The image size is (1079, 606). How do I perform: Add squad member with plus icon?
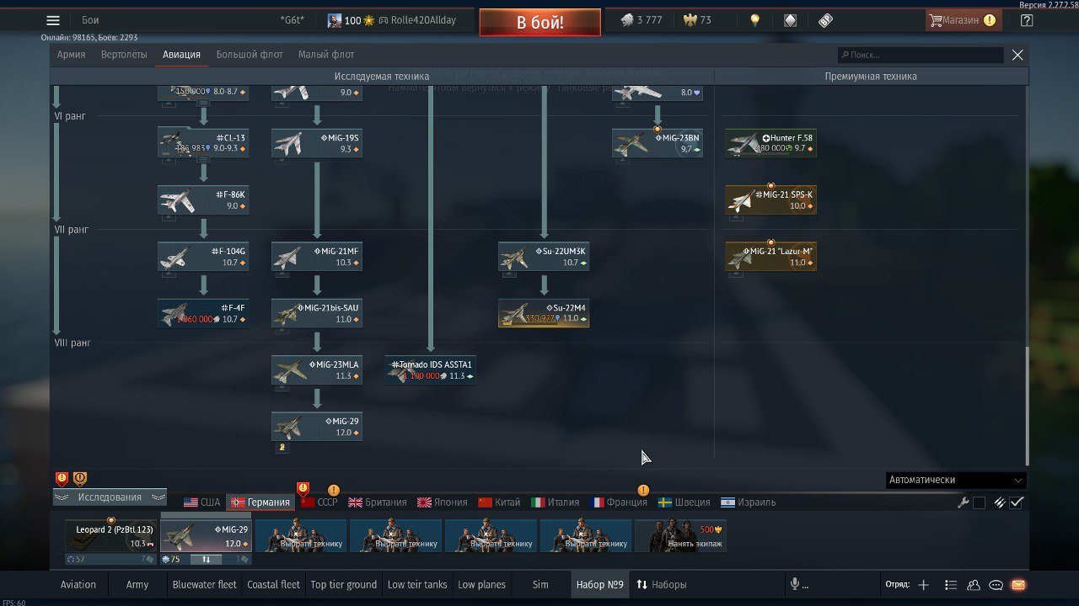pos(924,585)
